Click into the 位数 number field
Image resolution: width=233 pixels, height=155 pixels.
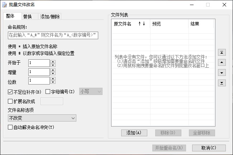click(x=39, y=81)
